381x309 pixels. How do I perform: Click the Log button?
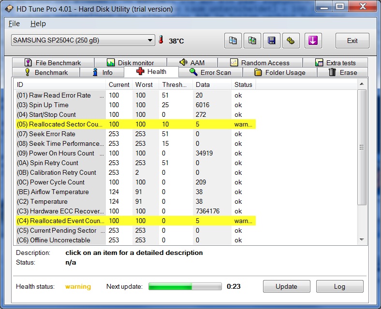(x=340, y=286)
